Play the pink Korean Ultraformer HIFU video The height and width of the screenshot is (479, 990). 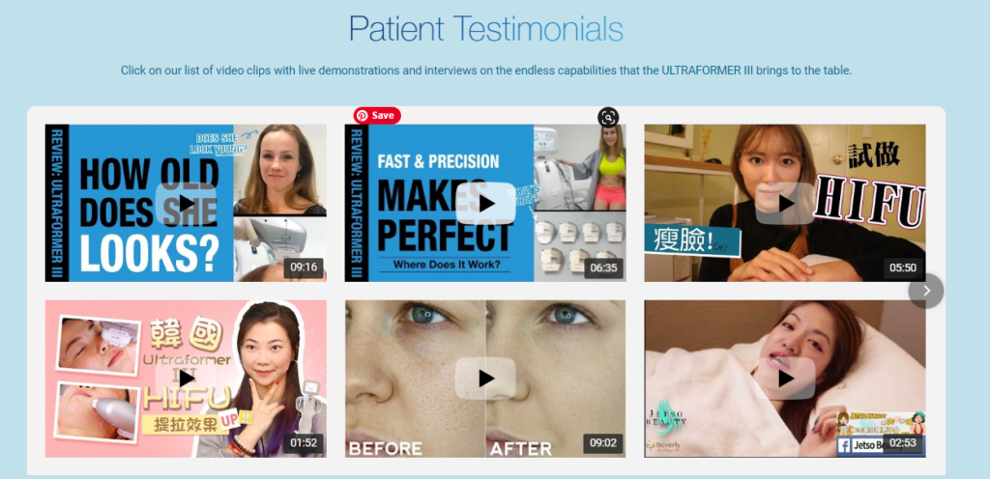tap(186, 379)
